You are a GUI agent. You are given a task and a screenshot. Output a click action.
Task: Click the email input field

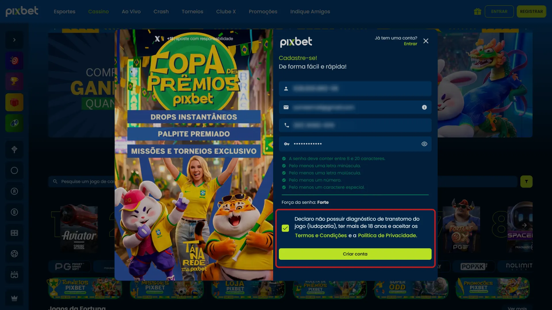(355, 107)
